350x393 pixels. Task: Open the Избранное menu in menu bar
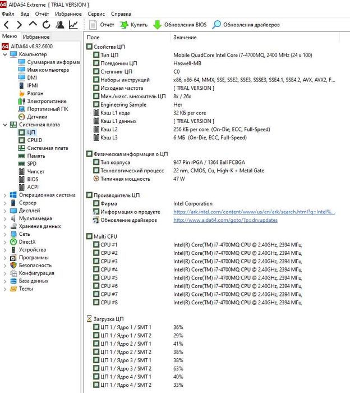[68, 14]
